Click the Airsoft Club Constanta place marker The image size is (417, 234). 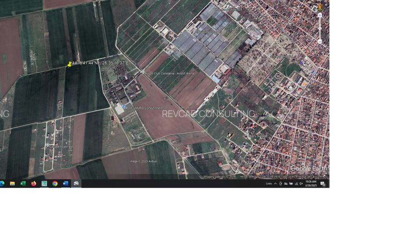(142, 73)
